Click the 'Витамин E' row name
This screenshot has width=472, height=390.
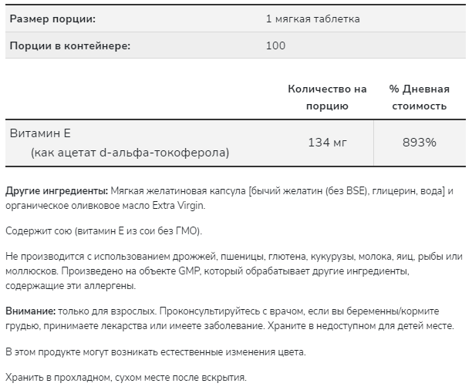pos(40,133)
